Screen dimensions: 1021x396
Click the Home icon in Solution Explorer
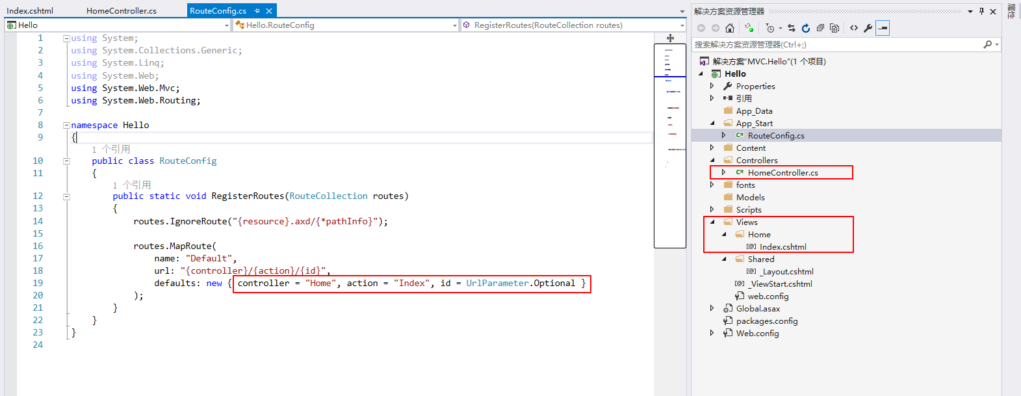(730, 28)
